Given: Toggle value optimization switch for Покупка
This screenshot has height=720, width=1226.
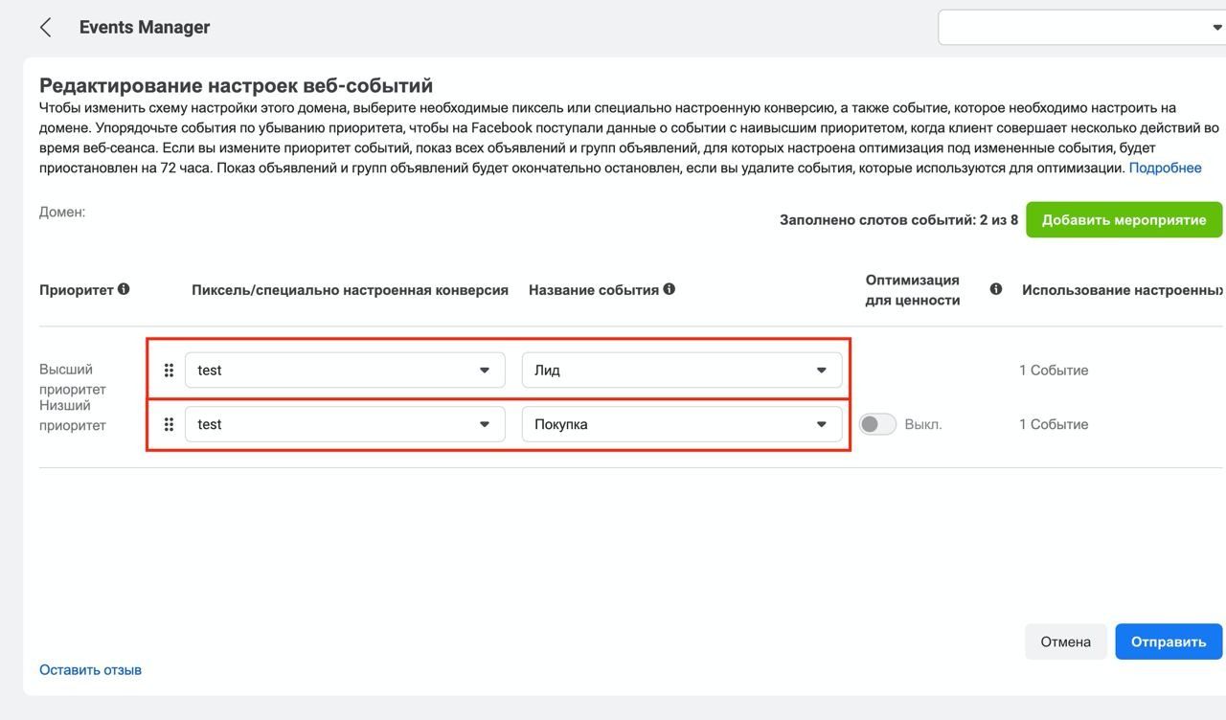Looking at the screenshot, I should (x=877, y=424).
